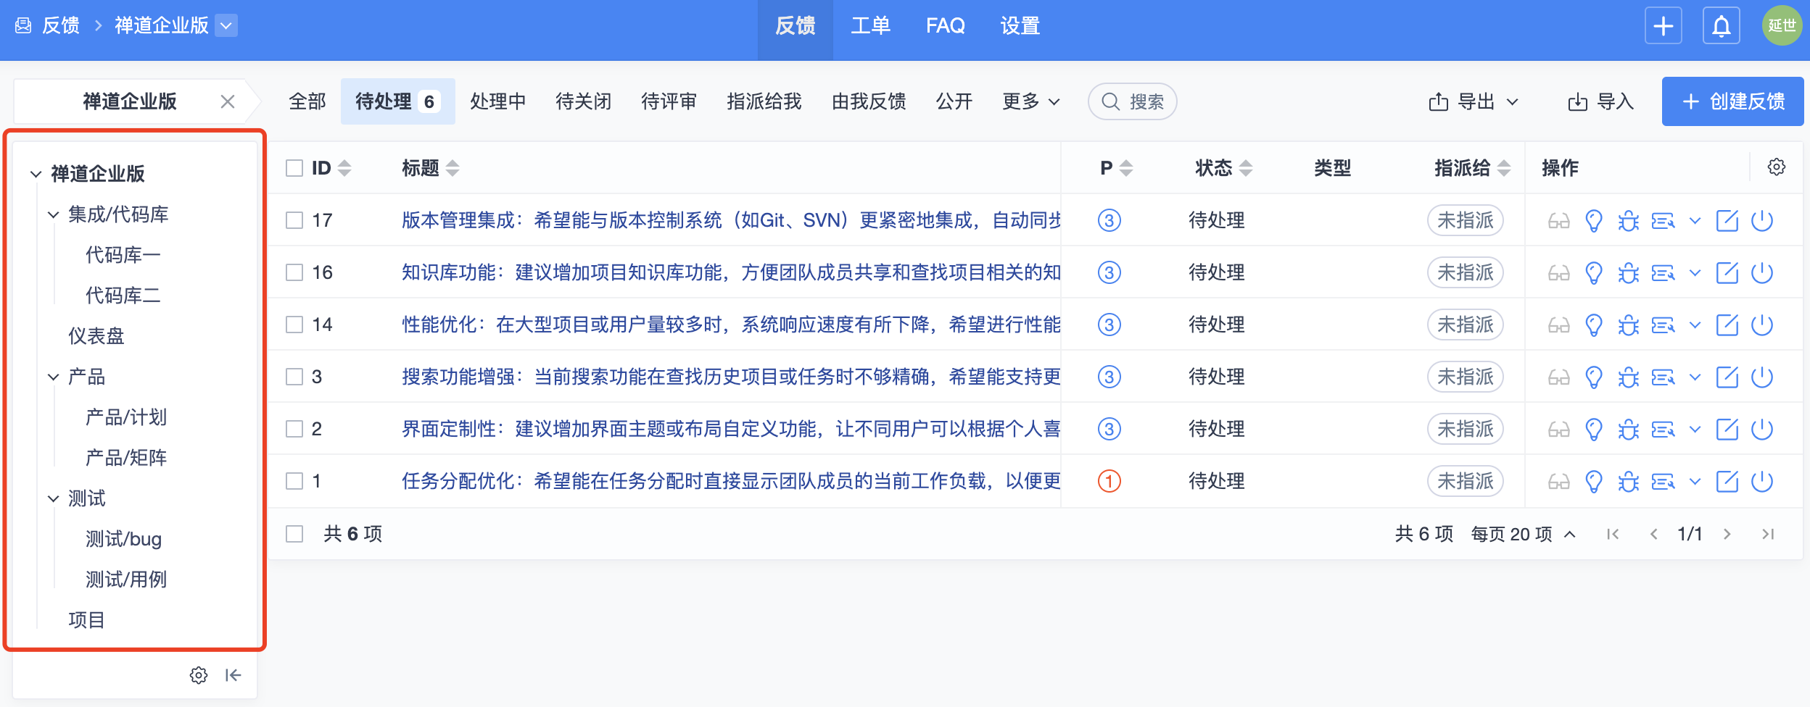1810x707 pixels.
Task: Open the FAQ top tab
Action: tap(945, 26)
